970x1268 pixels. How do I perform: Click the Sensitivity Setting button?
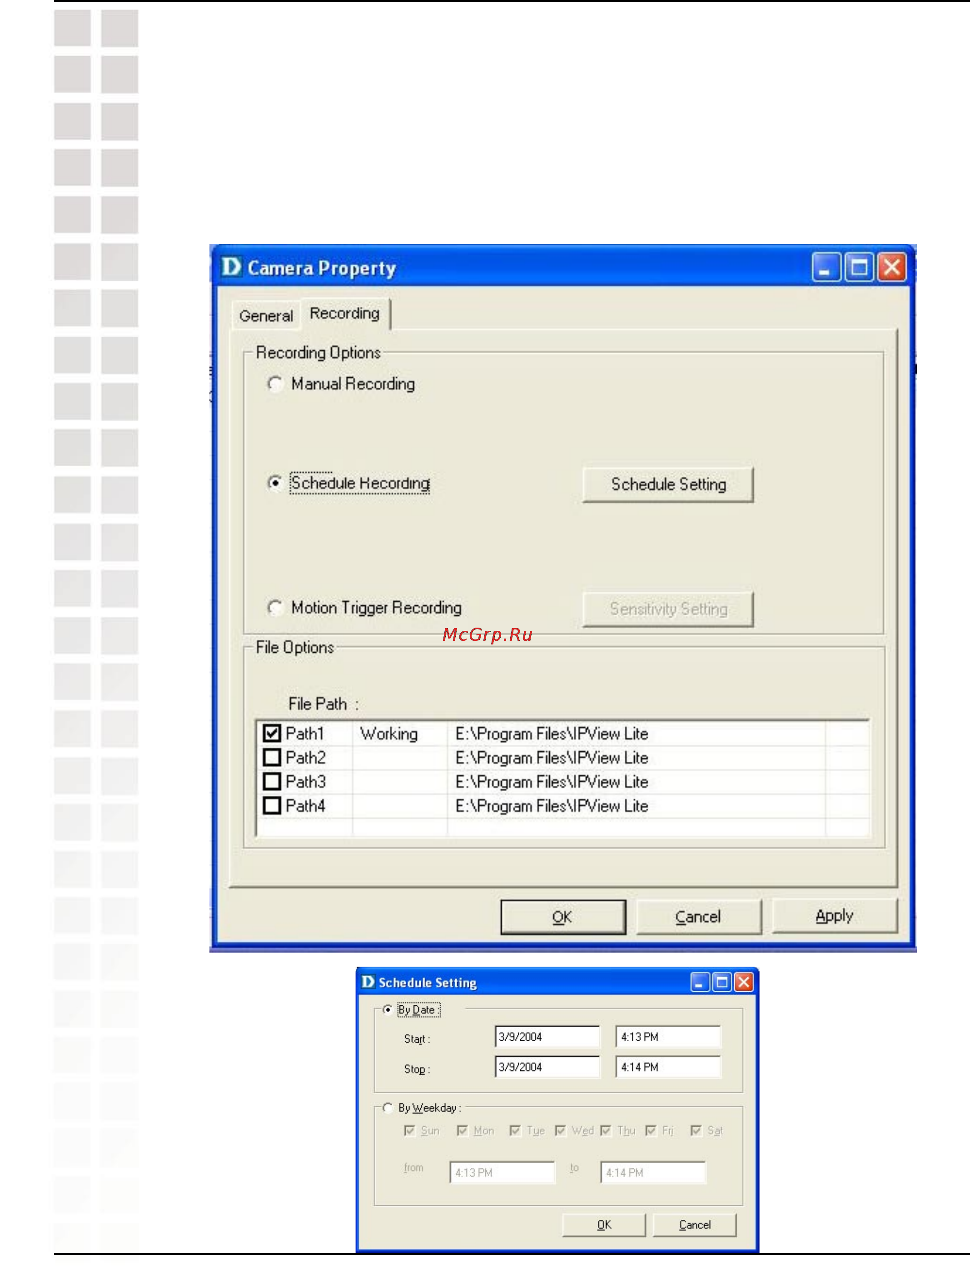668,609
